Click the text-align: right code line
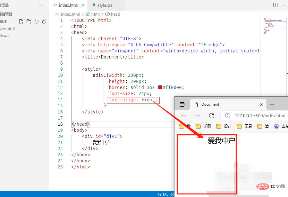This screenshot has height=197, width=288. [x=133, y=100]
